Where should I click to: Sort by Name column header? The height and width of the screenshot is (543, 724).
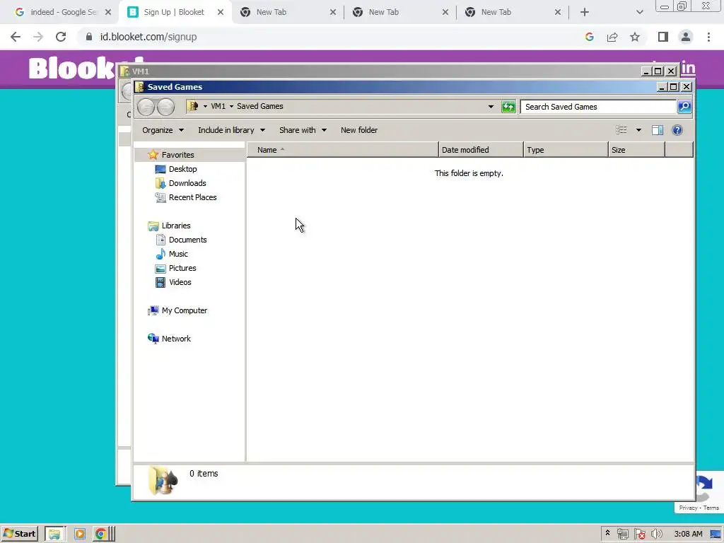pyautogui.click(x=343, y=150)
